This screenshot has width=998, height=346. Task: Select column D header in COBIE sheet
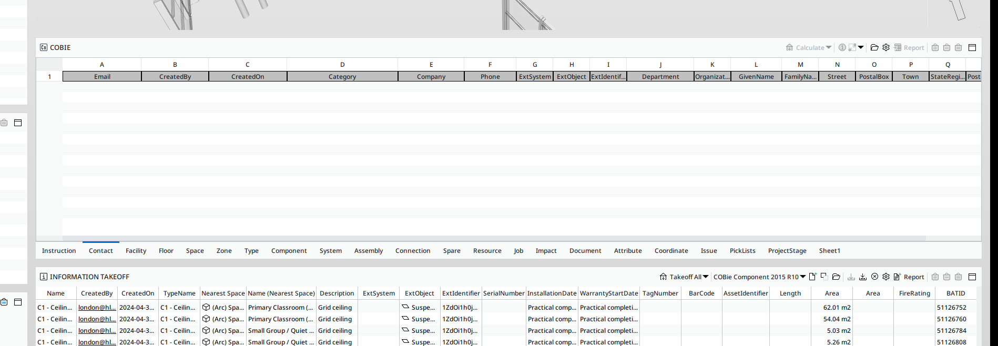point(342,64)
